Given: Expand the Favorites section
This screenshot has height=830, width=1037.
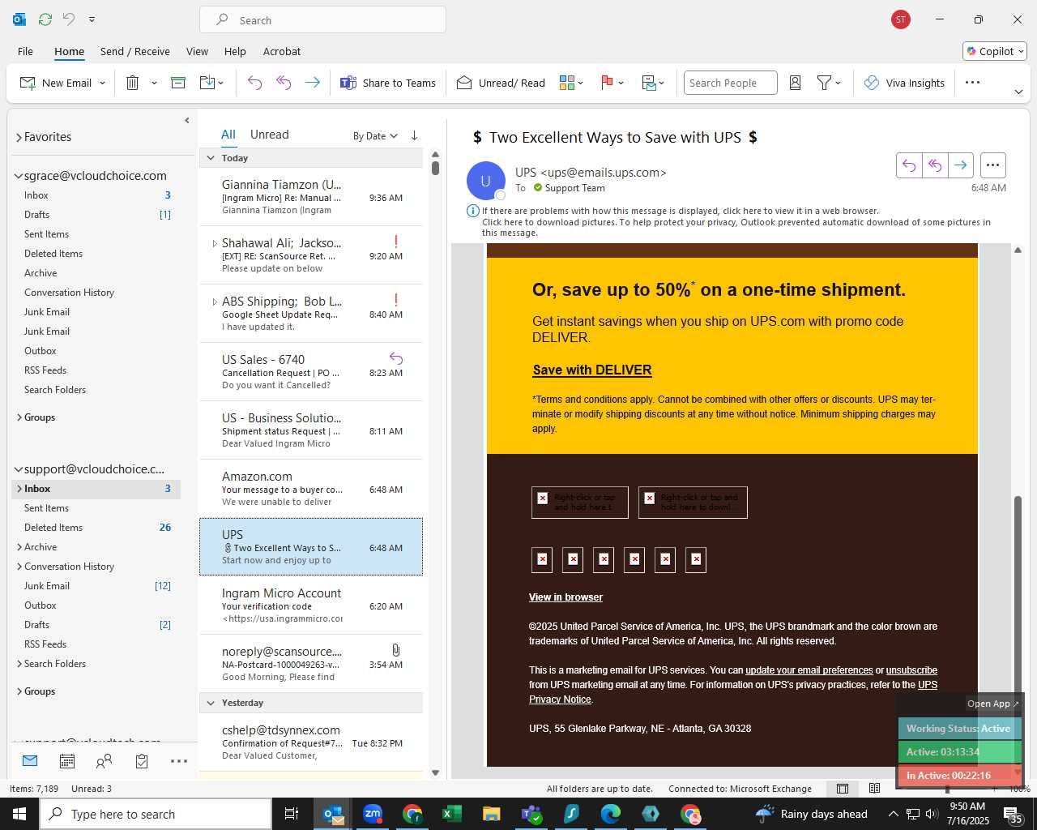Looking at the screenshot, I should point(19,137).
